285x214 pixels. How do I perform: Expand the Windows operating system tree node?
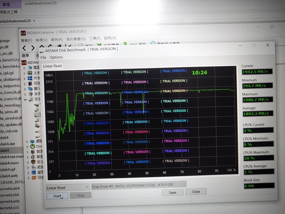(x=25, y=78)
